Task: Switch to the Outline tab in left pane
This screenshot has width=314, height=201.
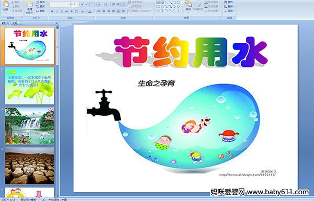Action: tap(15, 23)
